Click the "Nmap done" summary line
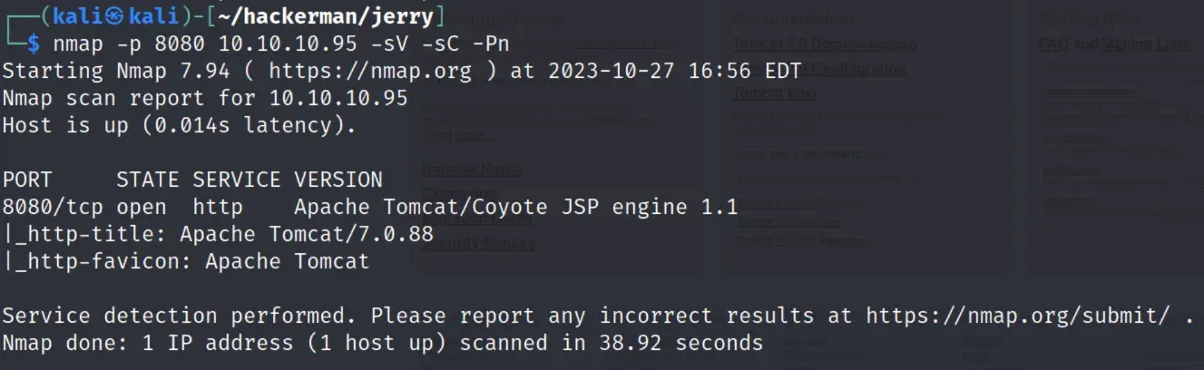1204x370 pixels. point(382,343)
